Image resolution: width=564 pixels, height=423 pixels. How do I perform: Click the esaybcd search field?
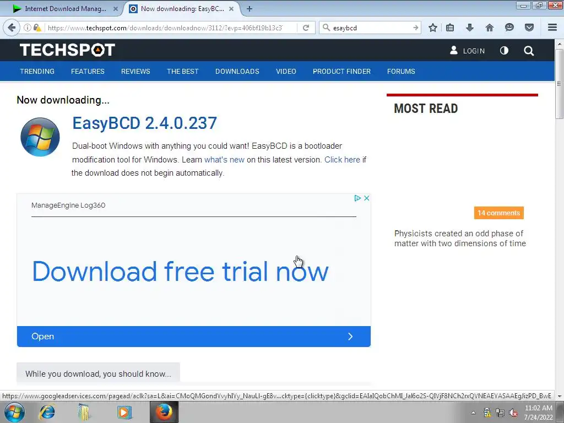coord(371,28)
